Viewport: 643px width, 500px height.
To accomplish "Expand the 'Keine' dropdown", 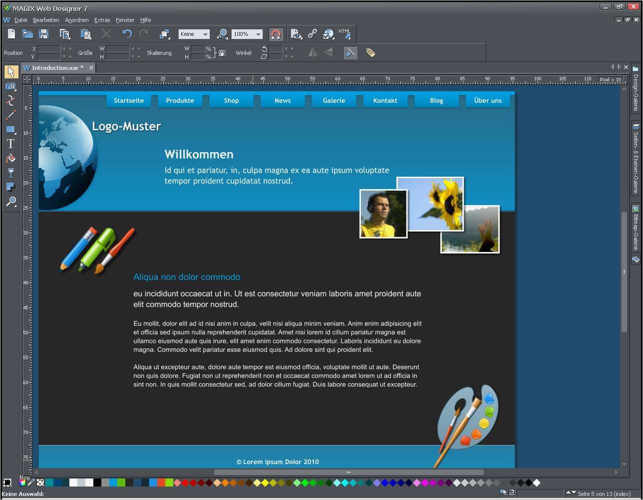I will [x=205, y=34].
